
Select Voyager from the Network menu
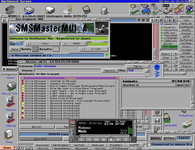[186, 50]
